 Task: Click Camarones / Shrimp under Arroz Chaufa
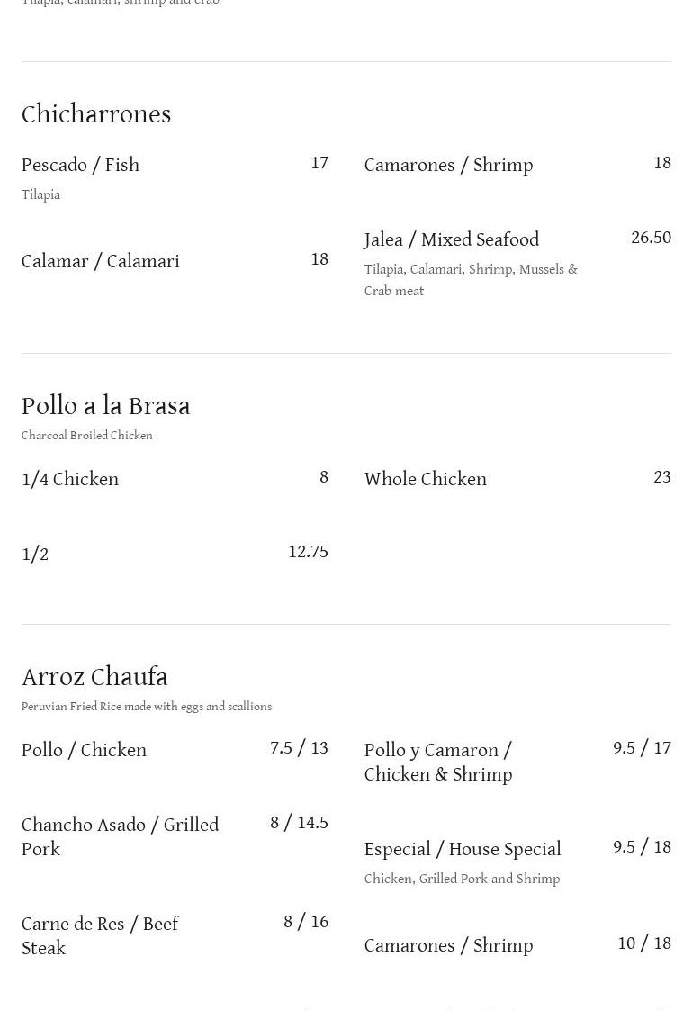click(x=448, y=946)
